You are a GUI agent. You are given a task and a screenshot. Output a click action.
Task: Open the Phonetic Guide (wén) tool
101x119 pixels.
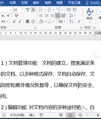tap(27, 10)
